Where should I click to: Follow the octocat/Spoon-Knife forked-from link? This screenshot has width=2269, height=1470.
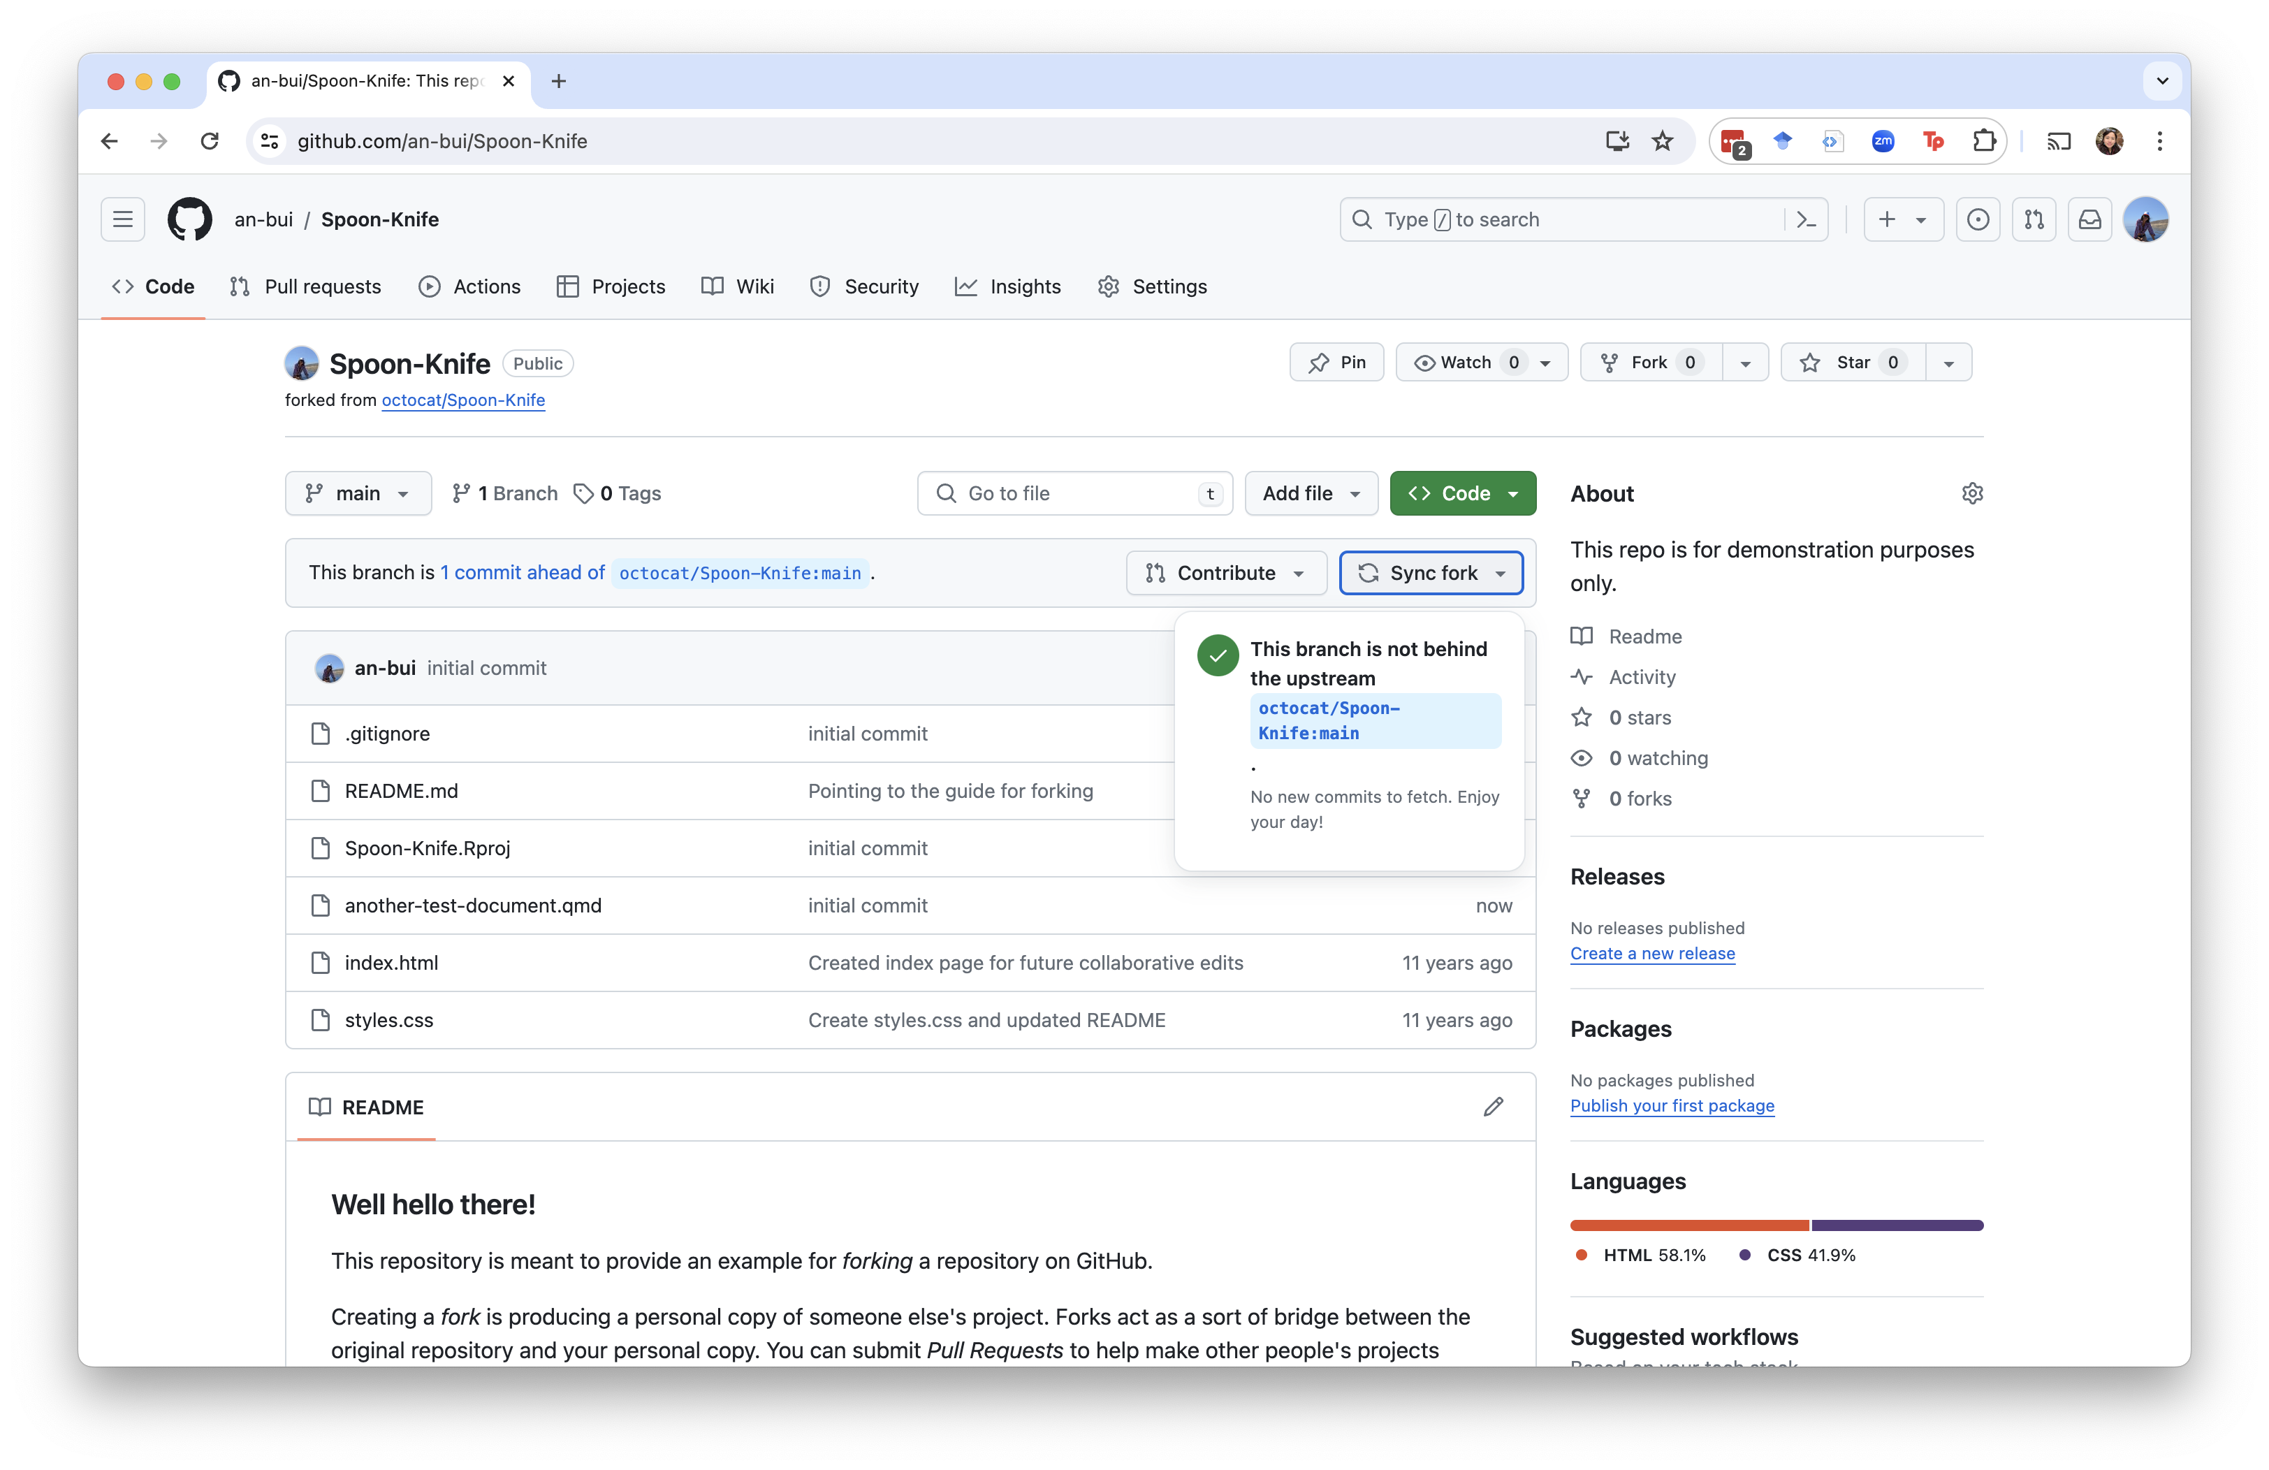463,400
